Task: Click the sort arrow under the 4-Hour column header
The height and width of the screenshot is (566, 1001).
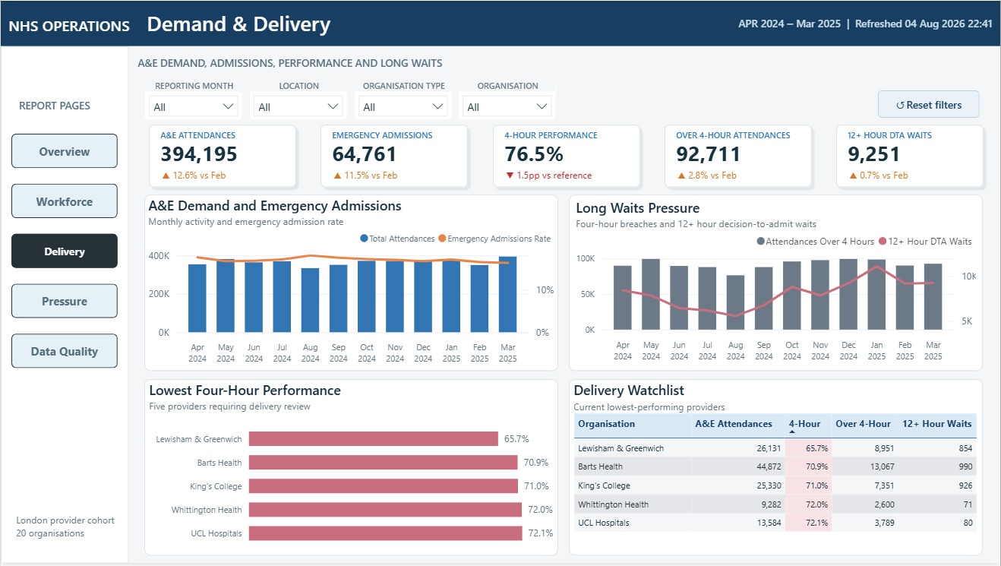Action: coord(792,432)
